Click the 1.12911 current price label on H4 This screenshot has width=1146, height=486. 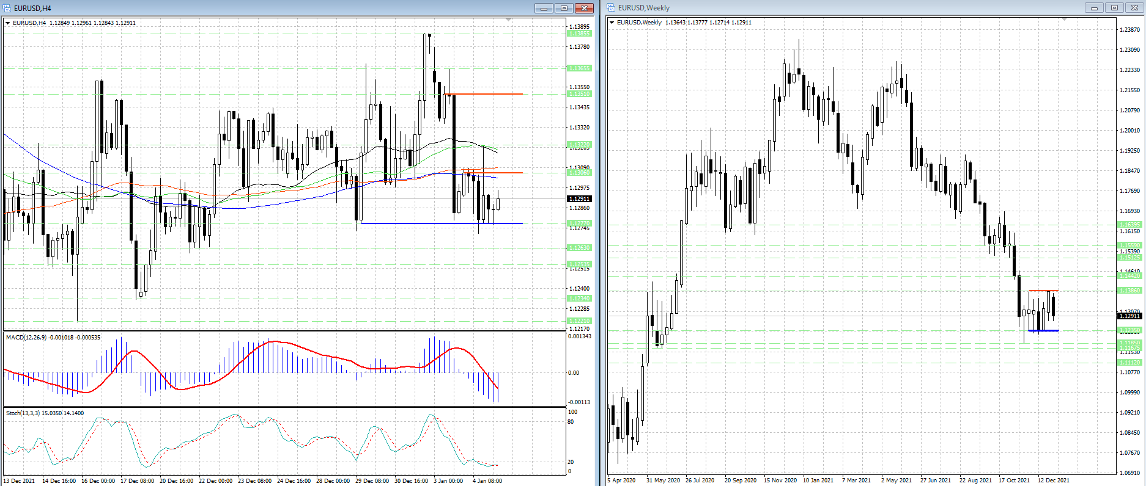579,199
